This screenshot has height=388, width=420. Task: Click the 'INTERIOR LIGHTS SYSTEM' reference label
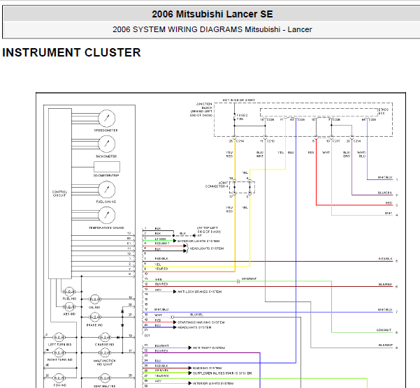coord(213,383)
